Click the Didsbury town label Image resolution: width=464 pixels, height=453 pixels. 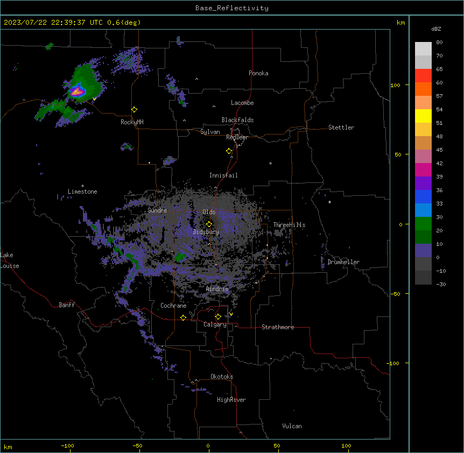(206, 232)
